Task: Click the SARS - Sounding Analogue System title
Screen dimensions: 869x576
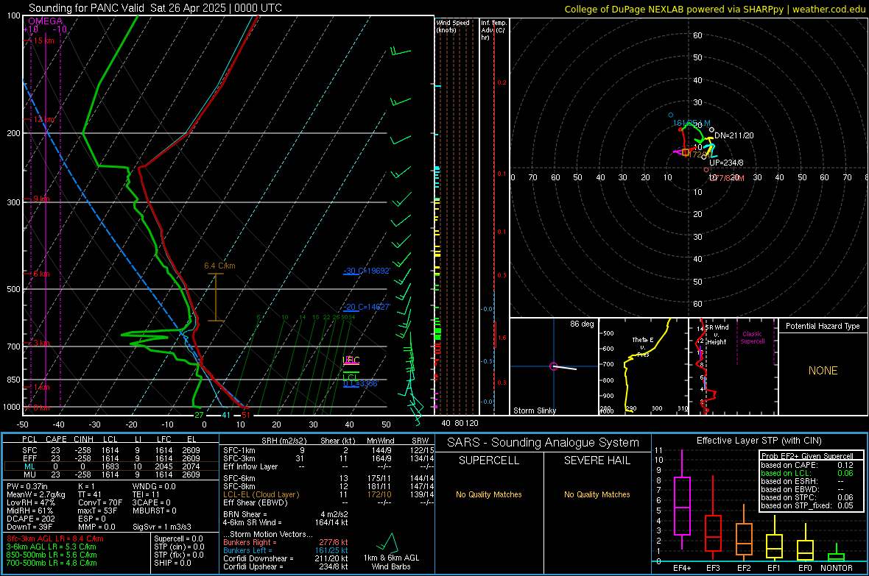Action: click(543, 443)
